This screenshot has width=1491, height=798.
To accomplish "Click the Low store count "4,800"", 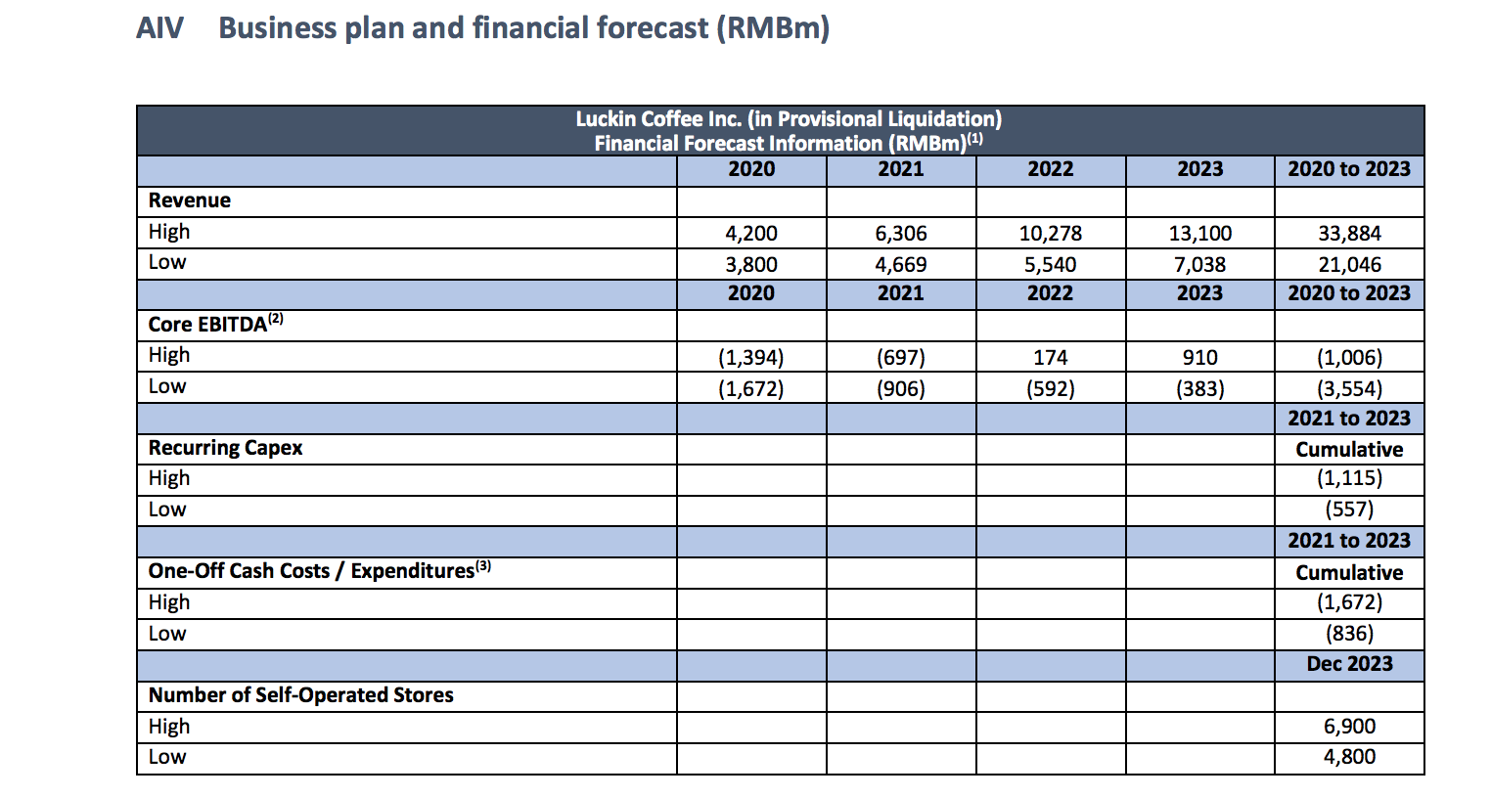I will point(1350,757).
